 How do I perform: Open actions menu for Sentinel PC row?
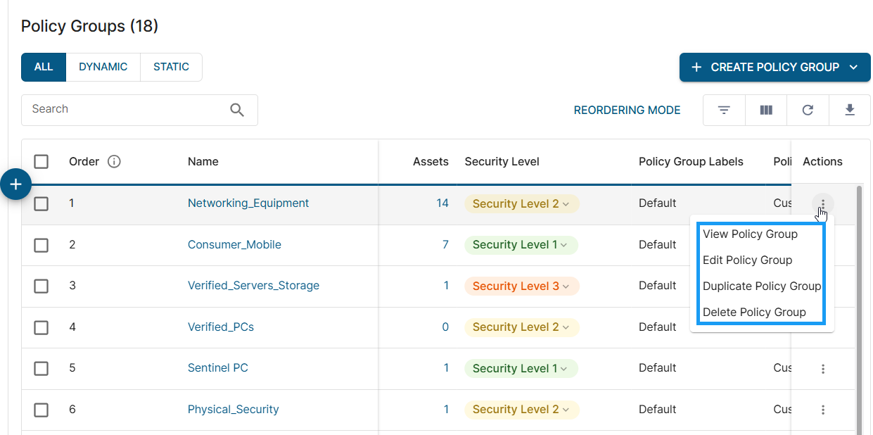pos(822,369)
